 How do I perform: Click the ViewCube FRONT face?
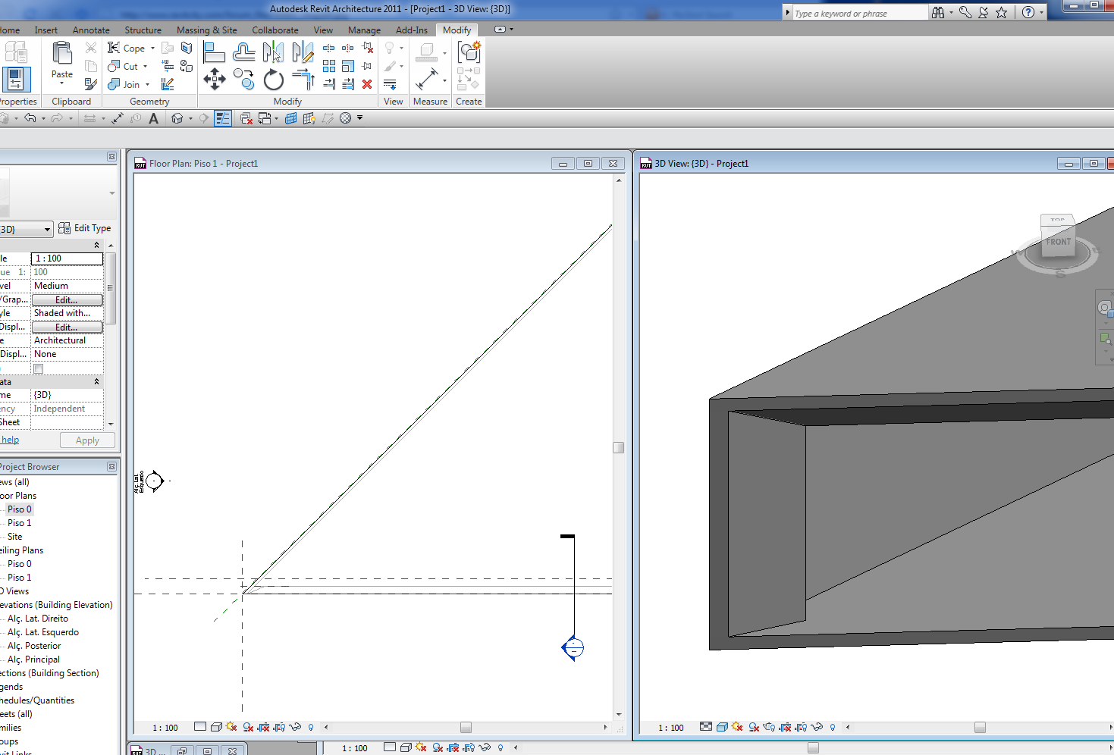[1058, 242]
